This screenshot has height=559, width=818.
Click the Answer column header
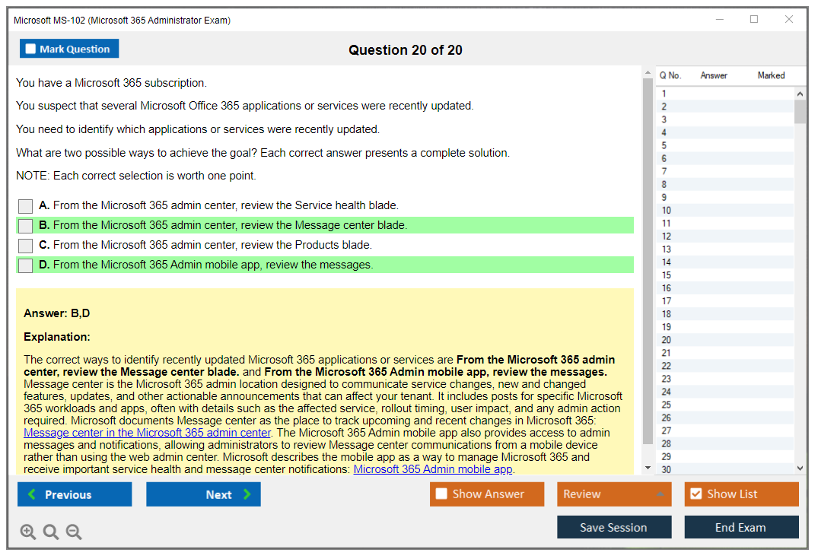714,75
